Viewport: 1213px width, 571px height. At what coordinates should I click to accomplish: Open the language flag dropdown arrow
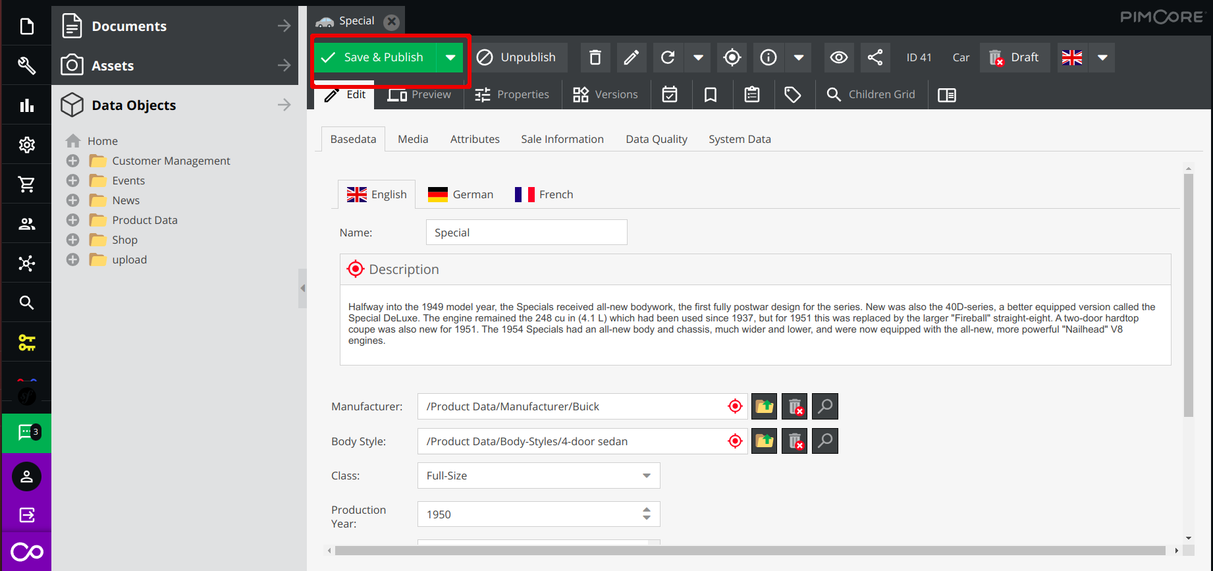tap(1102, 58)
